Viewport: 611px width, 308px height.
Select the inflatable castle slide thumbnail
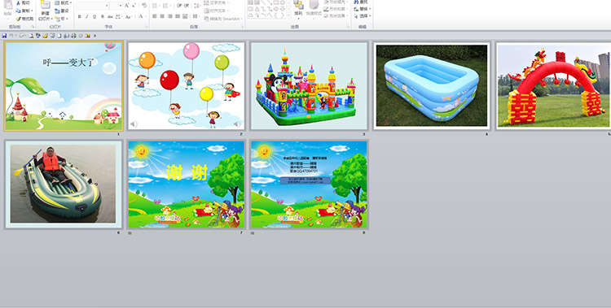[309, 86]
